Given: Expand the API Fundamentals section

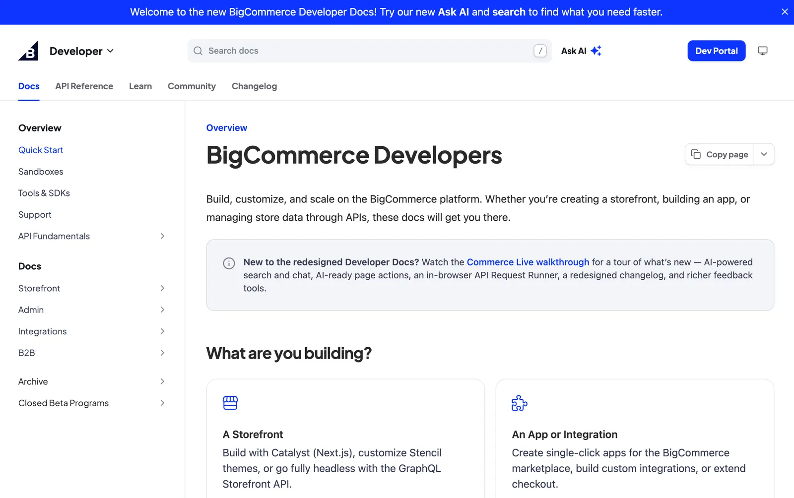Looking at the screenshot, I should (x=162, y=236).
